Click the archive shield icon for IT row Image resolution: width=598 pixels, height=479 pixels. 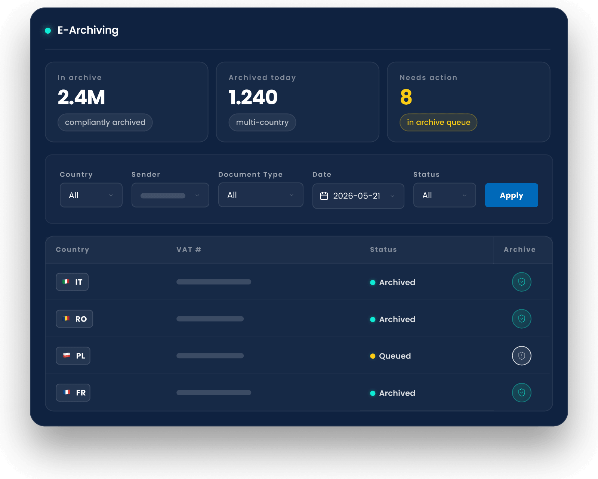[x=521, y=282]
